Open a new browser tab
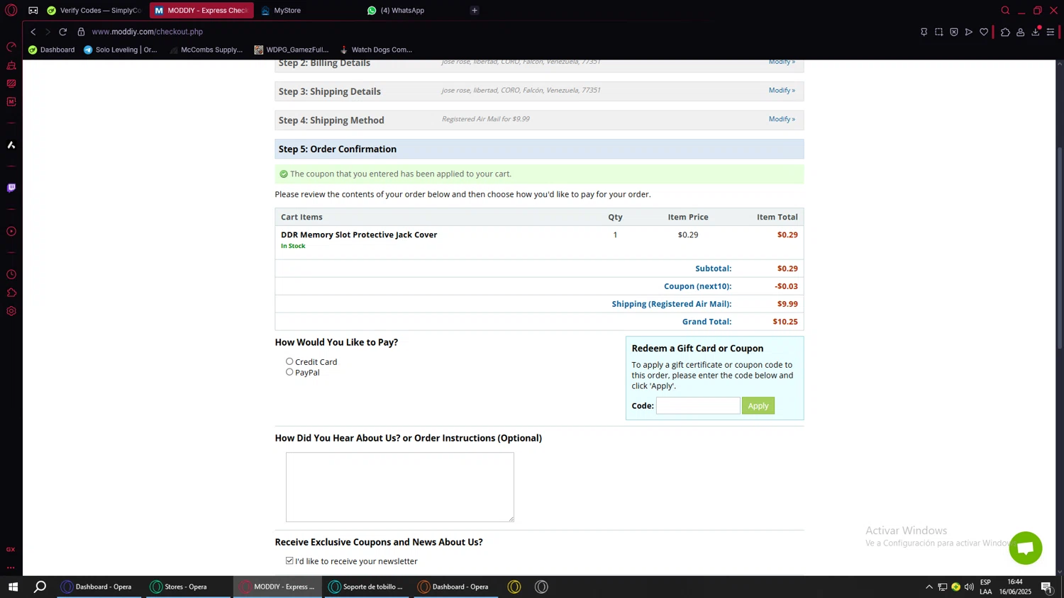This screenshot has height=598, width=1064. coord(475,11)
